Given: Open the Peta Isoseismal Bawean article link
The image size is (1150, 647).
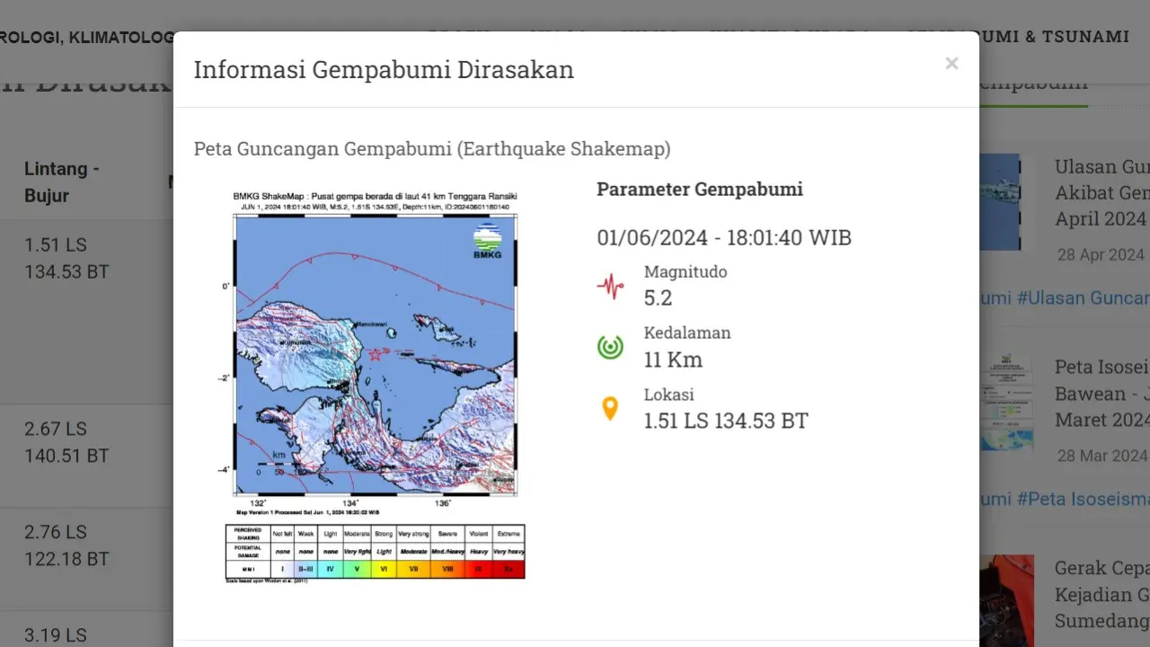Looking at the screenshot, I should point(1102,394).
